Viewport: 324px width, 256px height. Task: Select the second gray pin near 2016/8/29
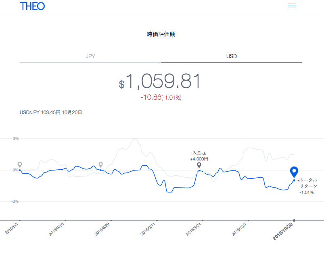100,164
